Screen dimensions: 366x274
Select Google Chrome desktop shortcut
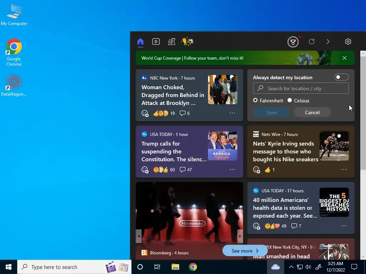(14, 52)
